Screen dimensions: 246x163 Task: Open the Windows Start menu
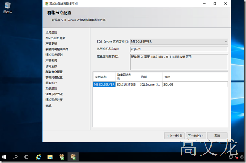click(x=4, y=157)
